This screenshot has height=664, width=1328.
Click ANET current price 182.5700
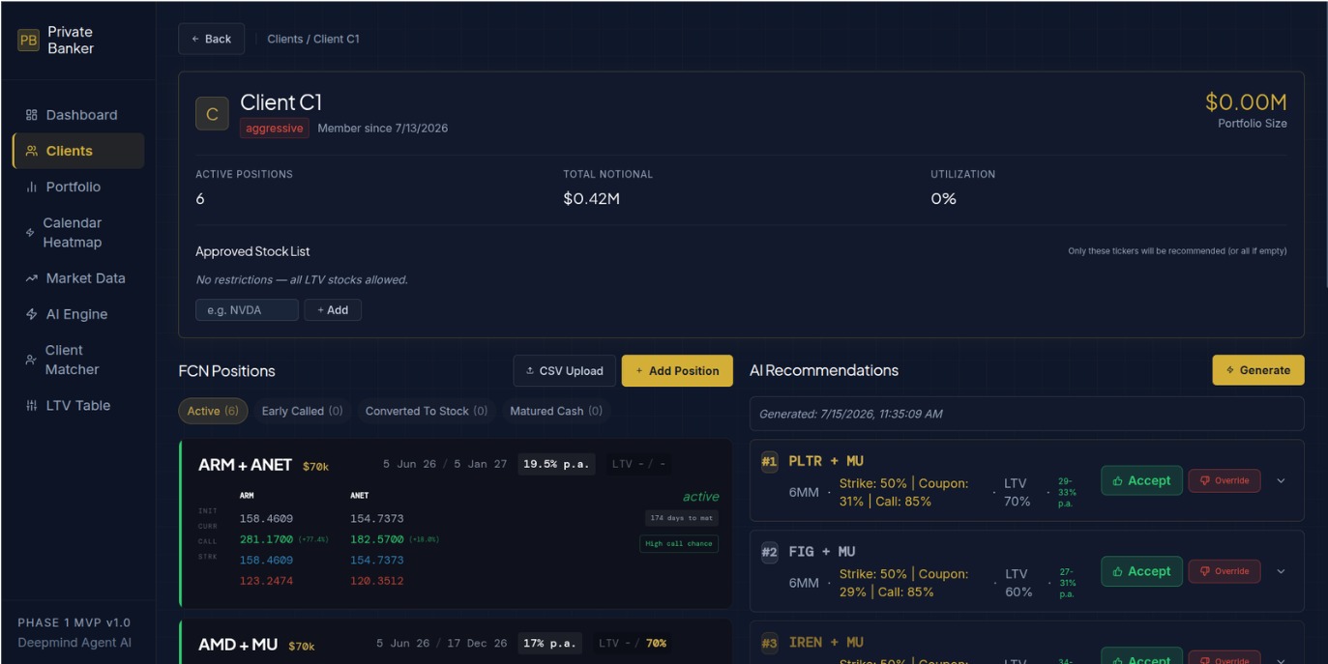[376, 539]
